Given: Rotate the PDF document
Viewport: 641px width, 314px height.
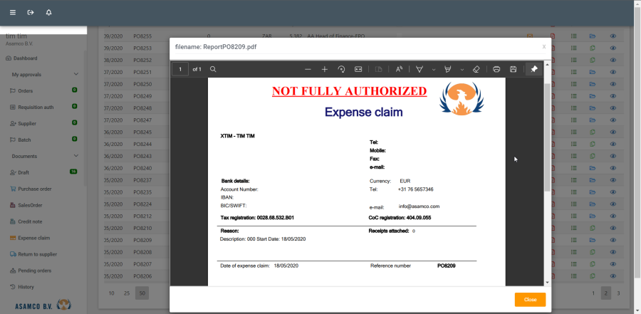Looking at the screenshot, I should (x=341, y=69).
